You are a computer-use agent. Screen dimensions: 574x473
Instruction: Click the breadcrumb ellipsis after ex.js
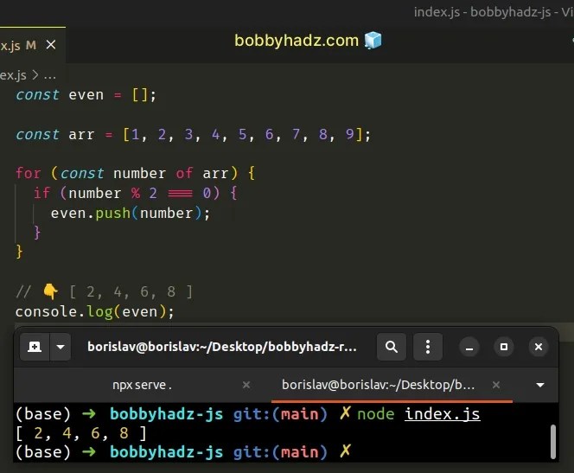pyautogui.click(x=50, y=76)
